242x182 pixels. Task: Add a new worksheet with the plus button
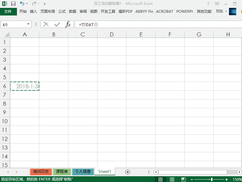pyautogui.click(x=127, y=172)
